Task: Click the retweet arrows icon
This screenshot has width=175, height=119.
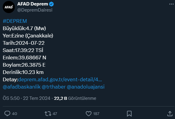Action: pos(48,114)
